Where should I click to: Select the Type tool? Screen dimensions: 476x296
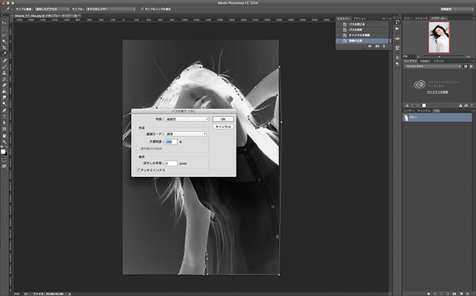point(4,117)
